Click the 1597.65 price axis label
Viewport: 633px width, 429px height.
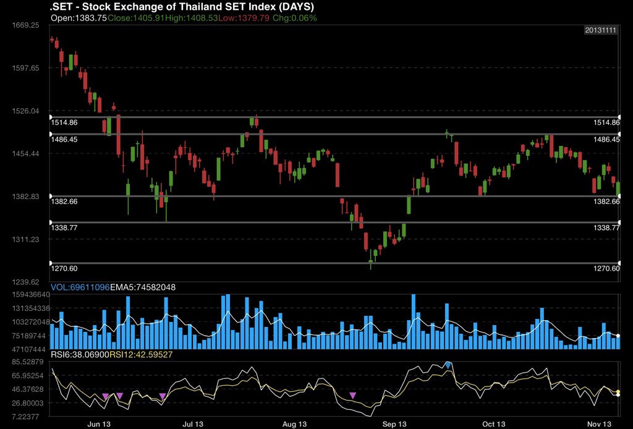tap(25, 68)
